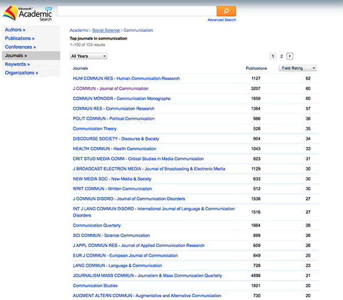The width and height of the screenshot is (343, 300).
Task: Click the Journals column header
Action: (x=80, y=69)
